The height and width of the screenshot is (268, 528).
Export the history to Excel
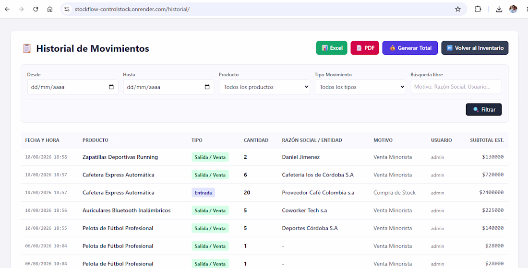tap(332, 48)
